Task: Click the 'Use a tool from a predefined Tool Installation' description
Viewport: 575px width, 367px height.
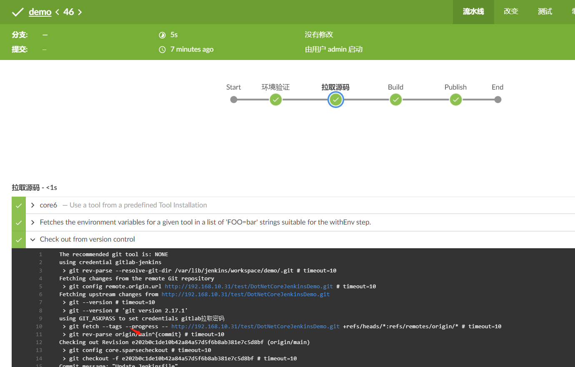Action: (x=138, y=205)
